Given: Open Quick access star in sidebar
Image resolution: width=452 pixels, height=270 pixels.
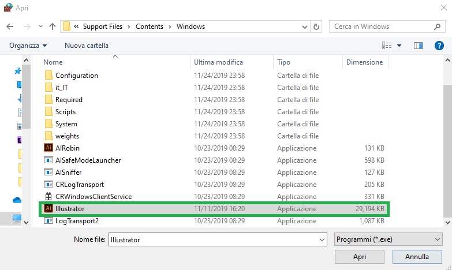Looking at the screenshot, I should [x=17, y=71].
